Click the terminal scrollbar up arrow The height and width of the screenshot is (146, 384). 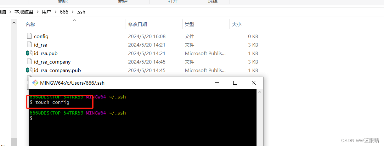tap(259, 92)
